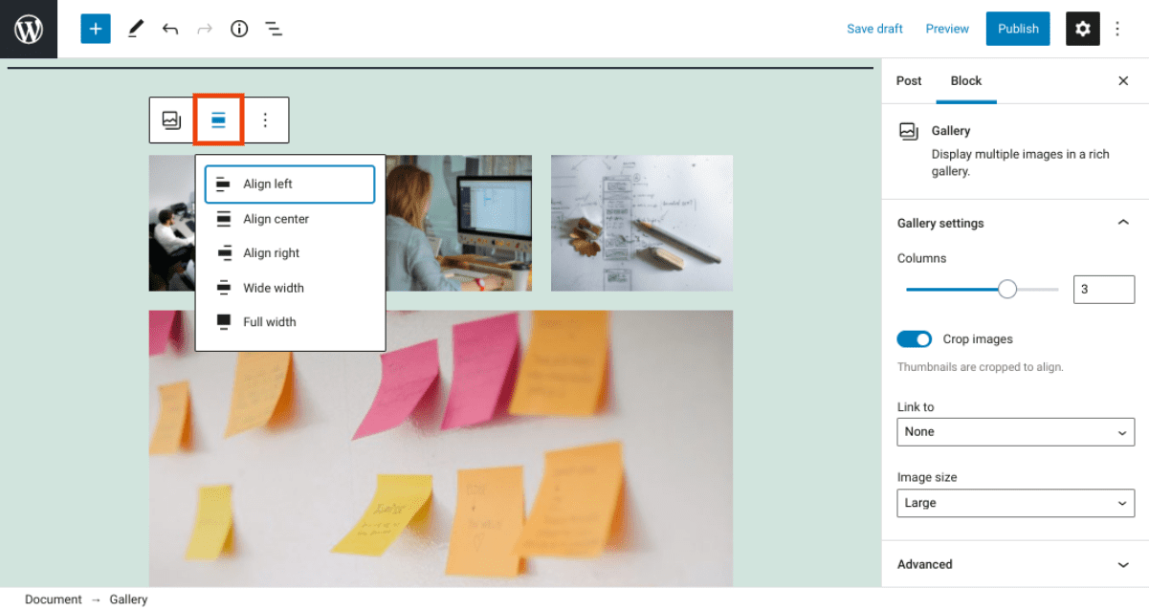Open the block inserter with the plus icon
Viewport: 1149px width, 610px height.
(95, 29)
